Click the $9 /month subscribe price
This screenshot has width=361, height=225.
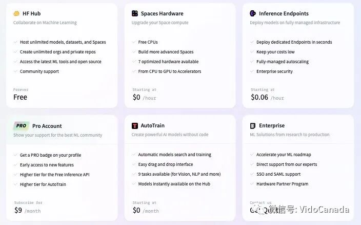[x=27, y=210]
